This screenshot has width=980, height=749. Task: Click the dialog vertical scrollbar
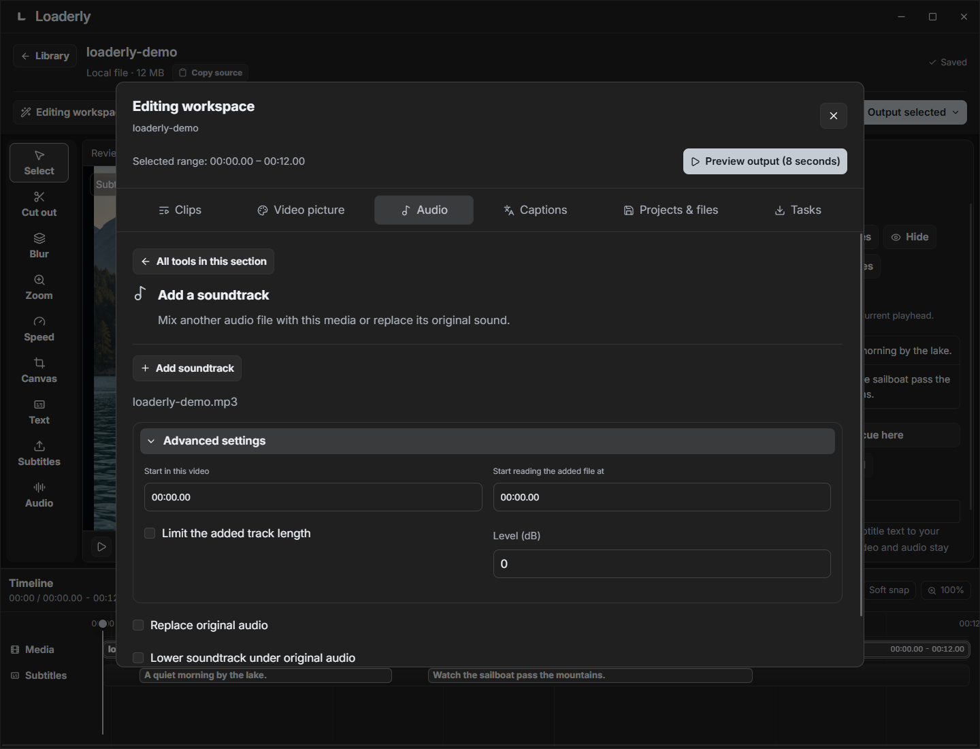(861, 425)
